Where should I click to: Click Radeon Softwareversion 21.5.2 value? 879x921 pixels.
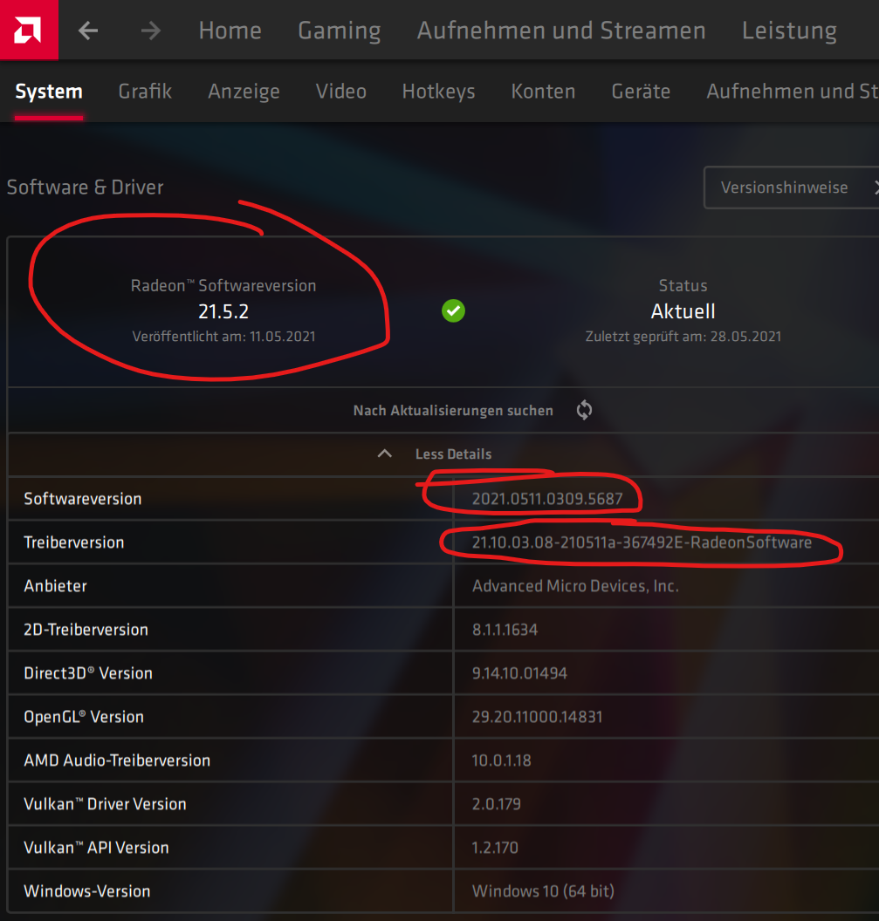(x=223, y=311)
